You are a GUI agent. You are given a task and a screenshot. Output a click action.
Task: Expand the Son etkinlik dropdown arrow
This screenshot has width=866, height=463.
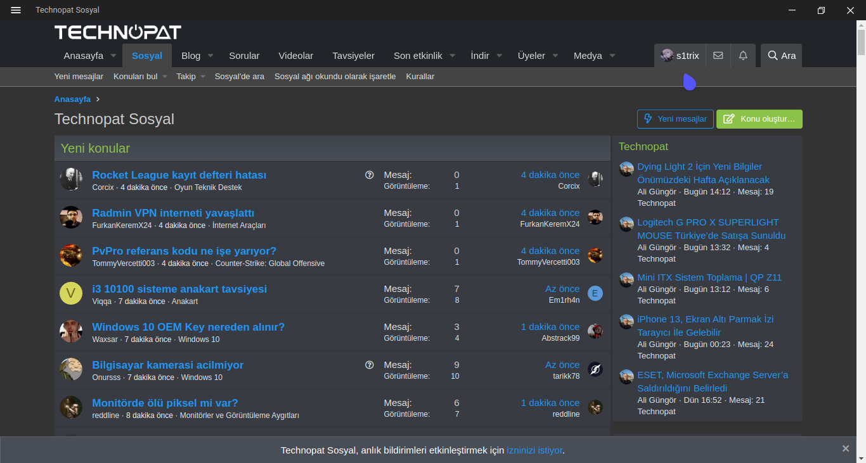point(453,56)
